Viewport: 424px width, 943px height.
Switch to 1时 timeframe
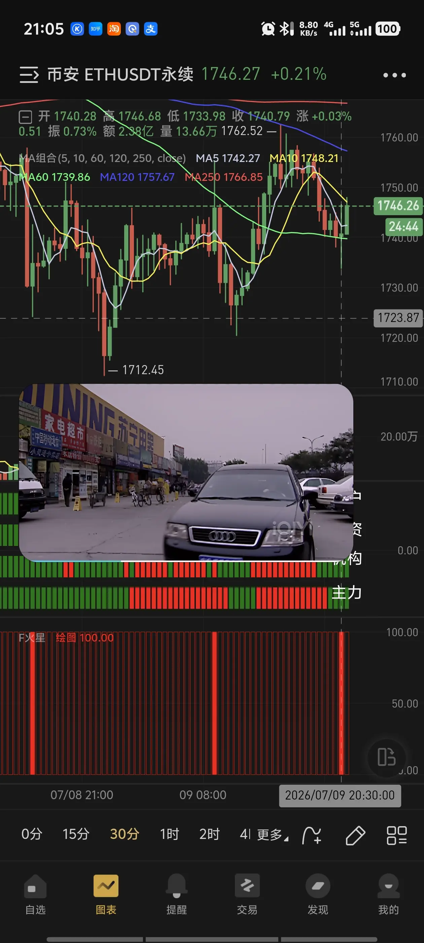pyautogui.click(x=169, y=834)
